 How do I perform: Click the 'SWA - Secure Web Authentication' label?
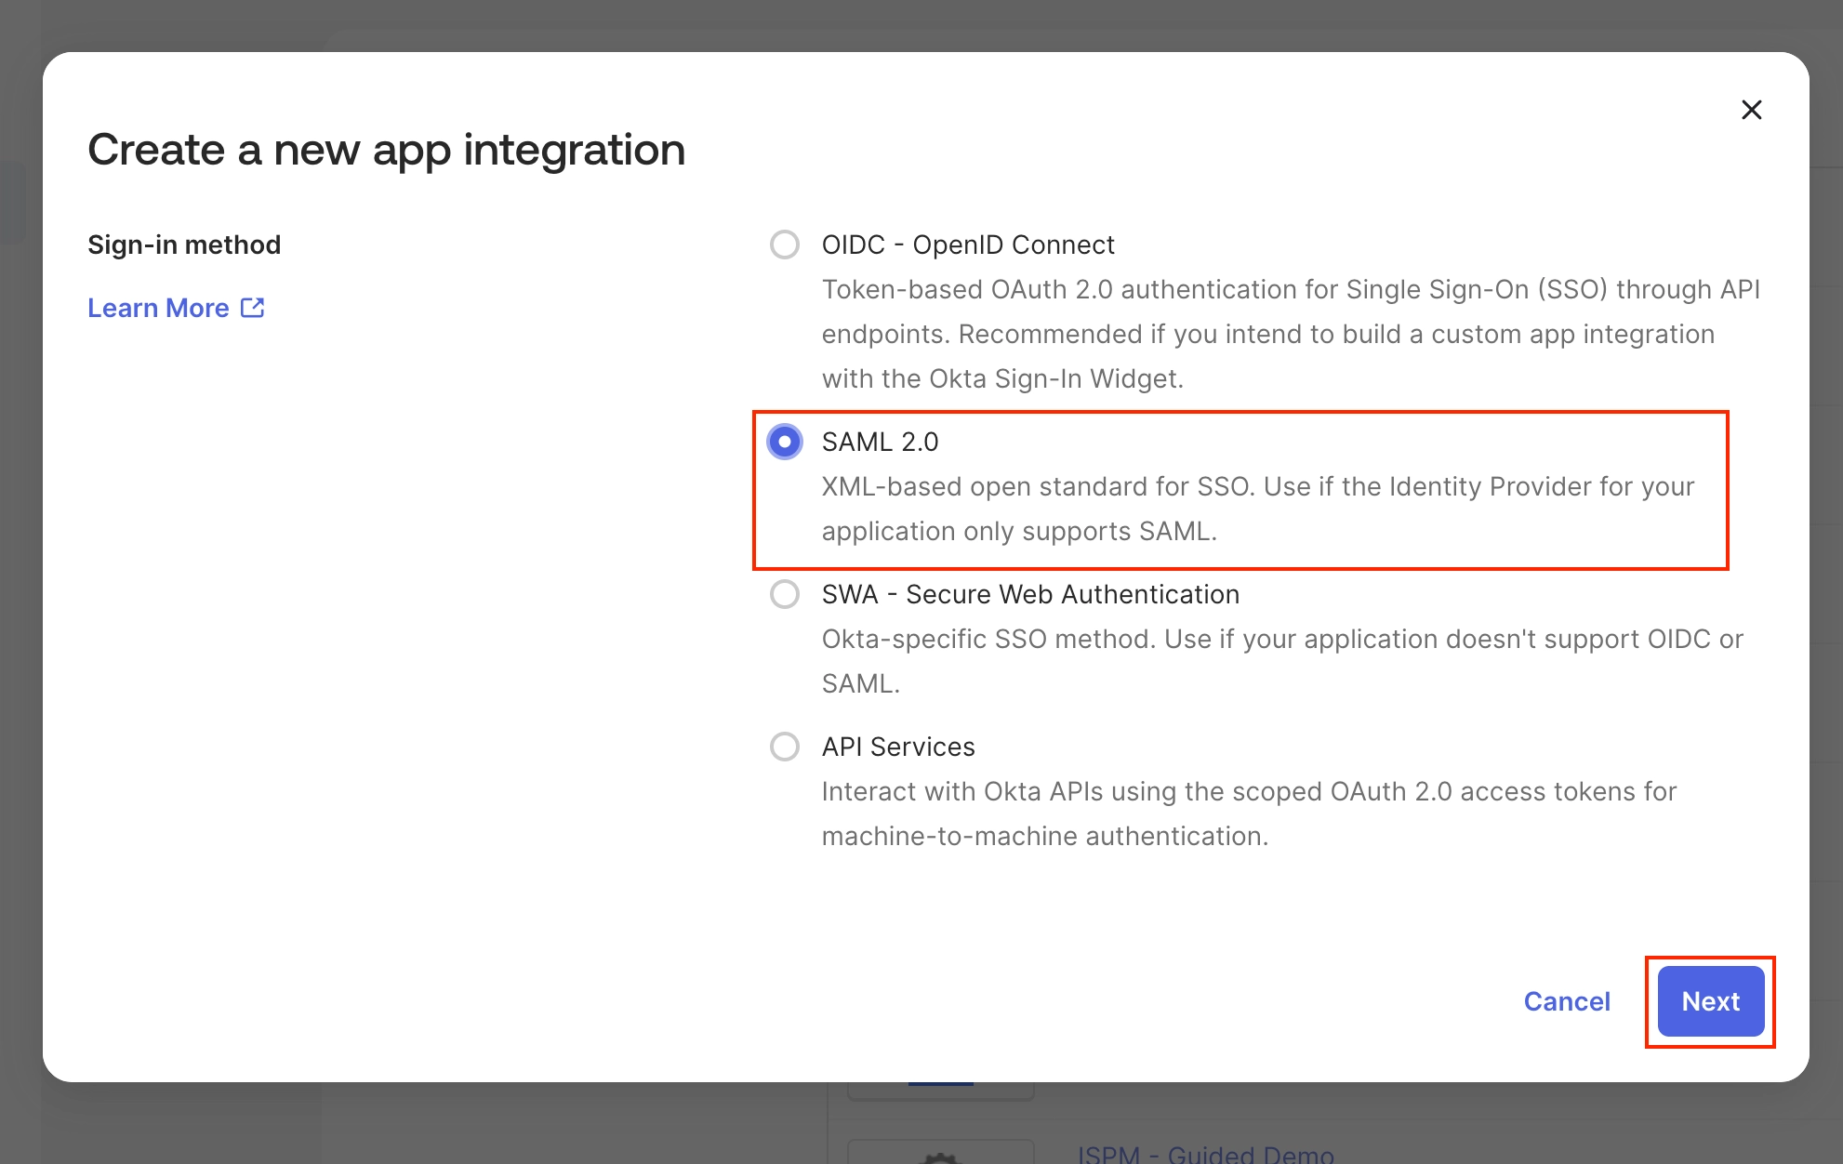(x=1030, y=594)
